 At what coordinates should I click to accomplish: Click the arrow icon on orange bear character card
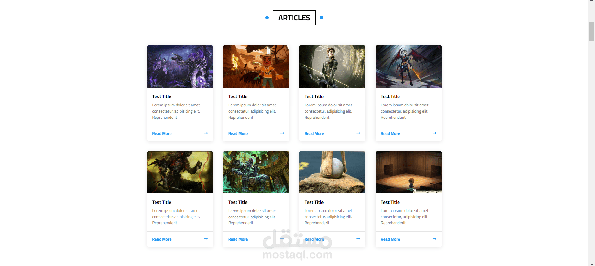tap(282, 133)
